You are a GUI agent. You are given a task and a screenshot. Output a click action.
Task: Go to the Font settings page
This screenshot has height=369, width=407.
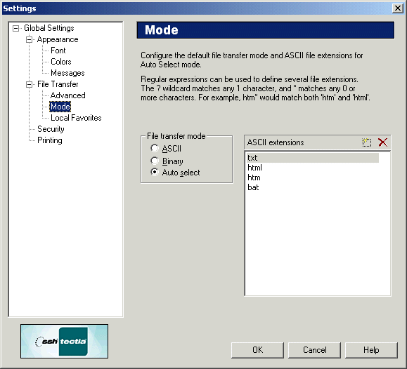58,51
